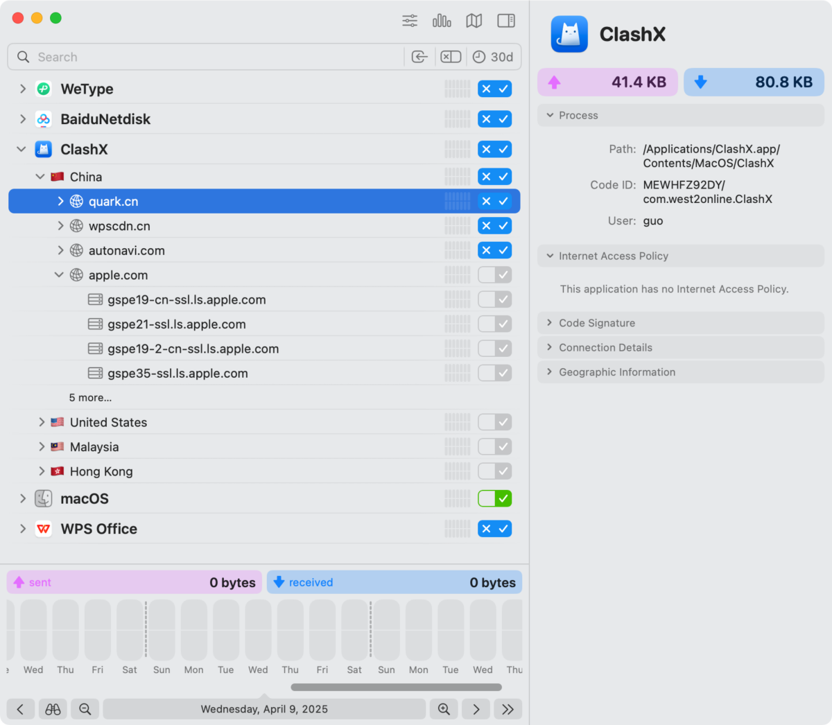Show the traffic bar chart view
The image size is (832, 725).
[x=442, y=21]
